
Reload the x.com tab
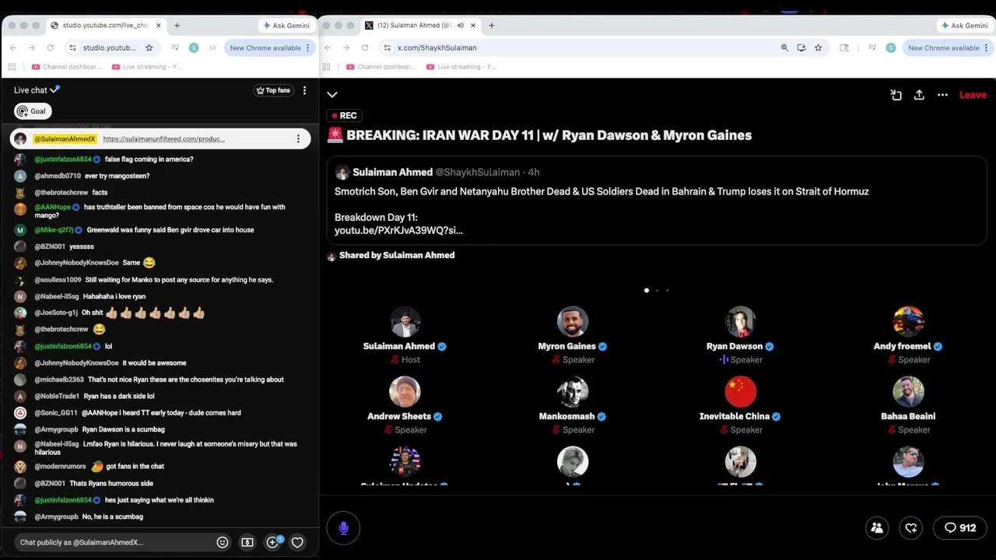365,47
